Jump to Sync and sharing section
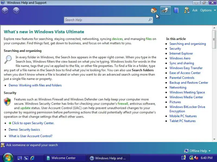 point(182,63)
